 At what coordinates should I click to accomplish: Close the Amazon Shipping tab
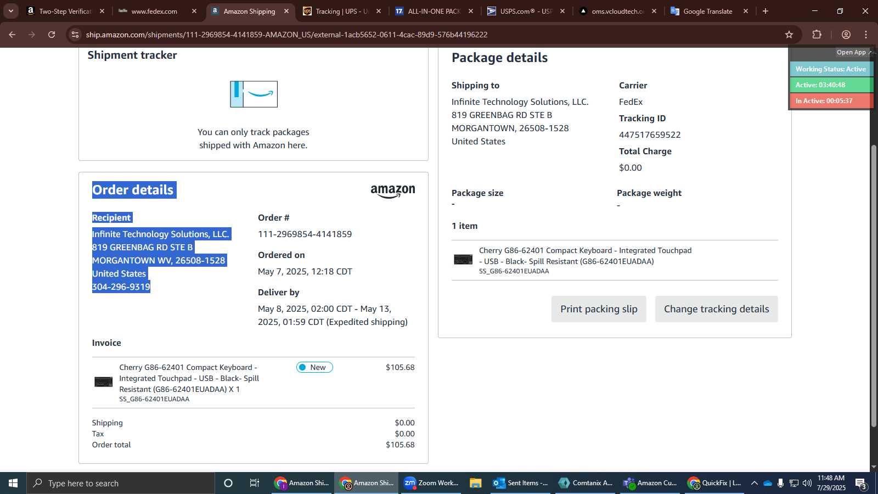pyautogui.click(x=286, y=11)
